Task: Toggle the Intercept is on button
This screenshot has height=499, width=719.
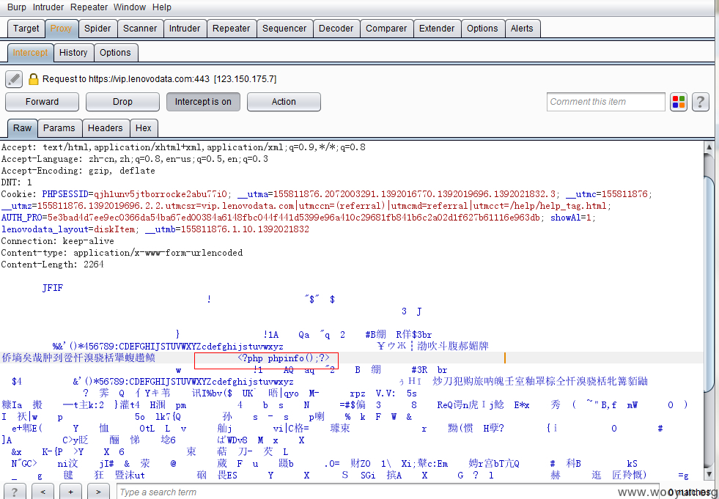Action: pyautogui.click(x=203, y=102)
